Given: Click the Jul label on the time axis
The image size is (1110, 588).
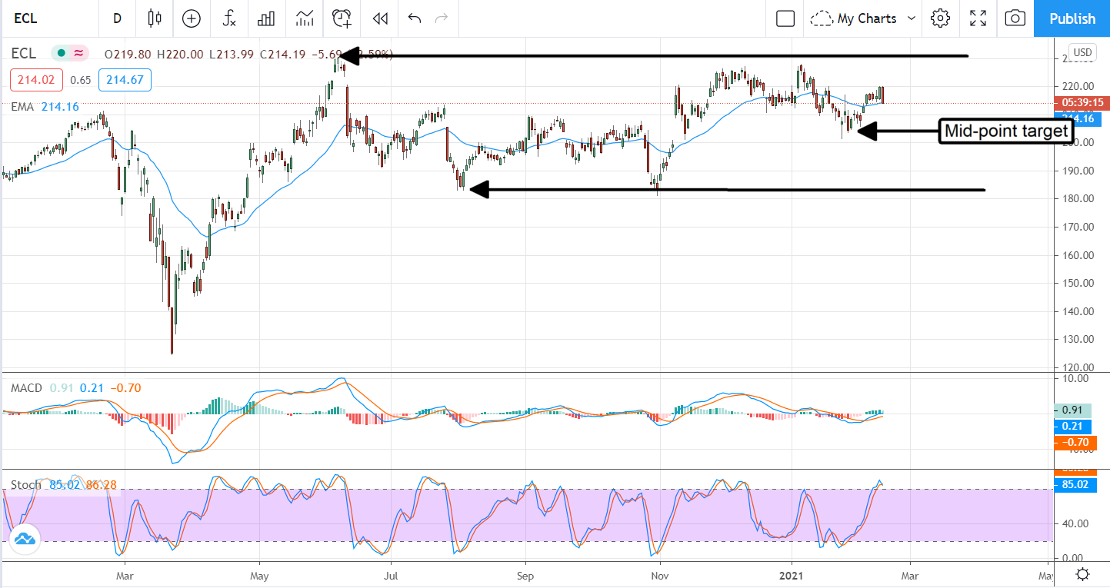Looking at the screenshot, I should coord(391,574).
